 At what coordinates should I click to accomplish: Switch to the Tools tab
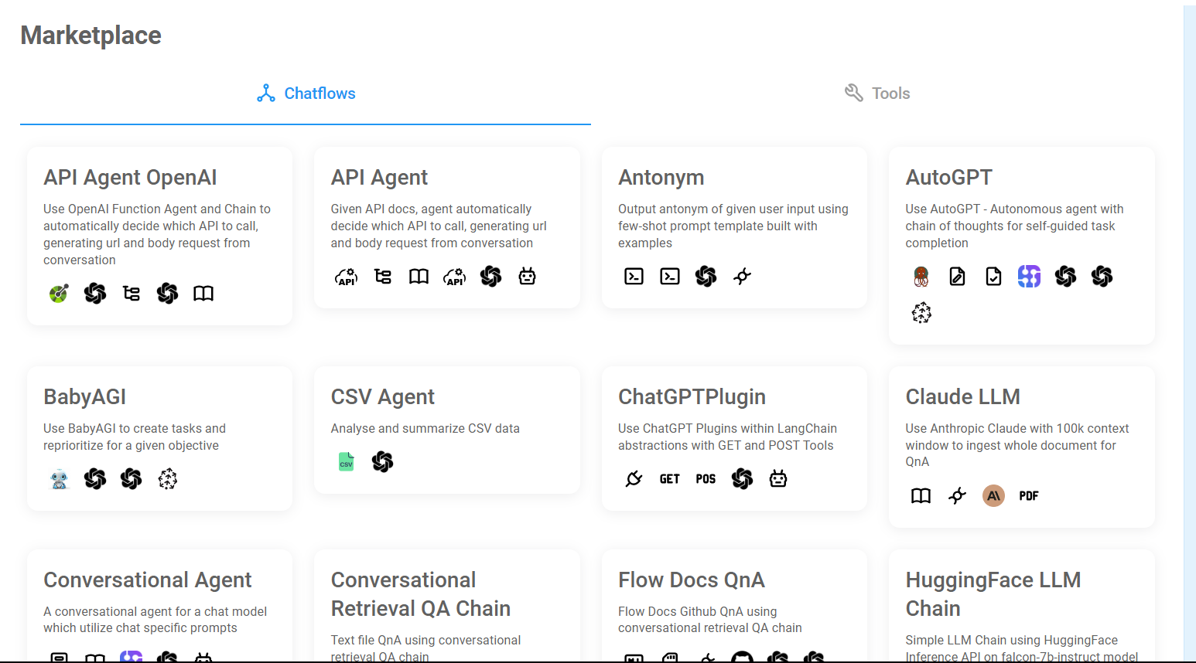[876, 93]
